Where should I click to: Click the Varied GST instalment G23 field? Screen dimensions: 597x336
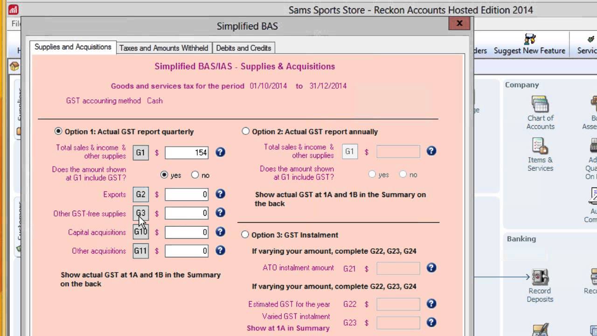pyautogui.click(x=398, y=322)
